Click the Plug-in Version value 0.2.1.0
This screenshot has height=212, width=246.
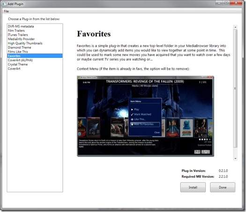coord(223,171)
